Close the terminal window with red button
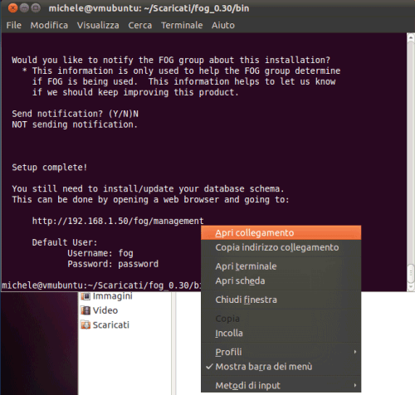 coord(12,8)
